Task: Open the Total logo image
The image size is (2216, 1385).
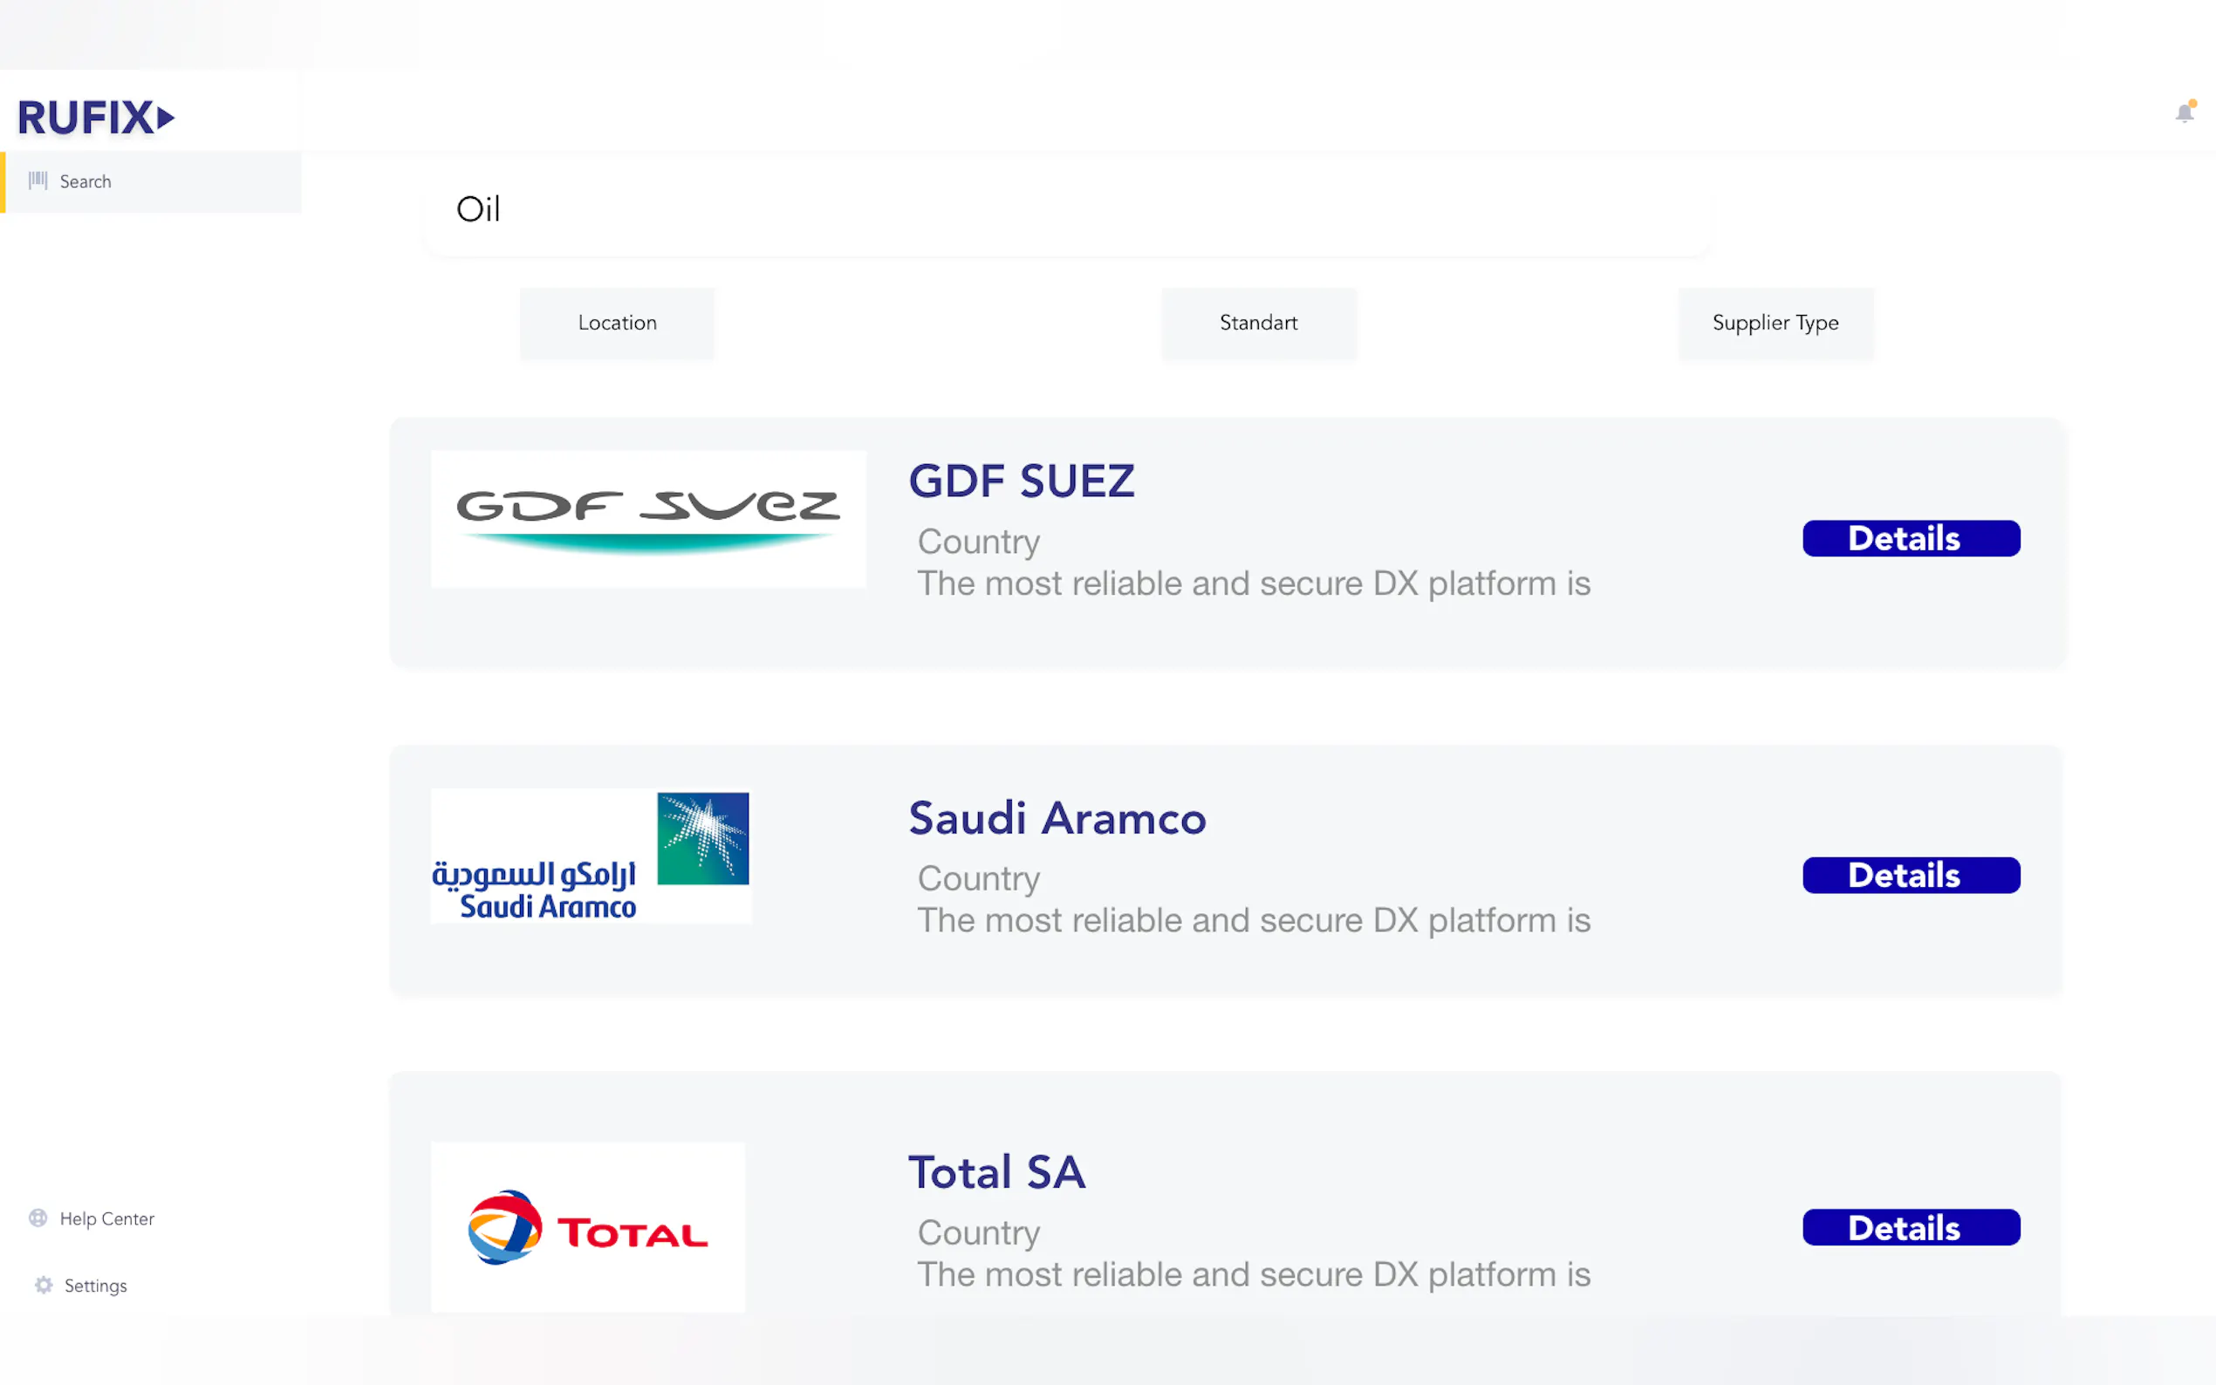Action: pyautogui.click(x=587, y=1226)
